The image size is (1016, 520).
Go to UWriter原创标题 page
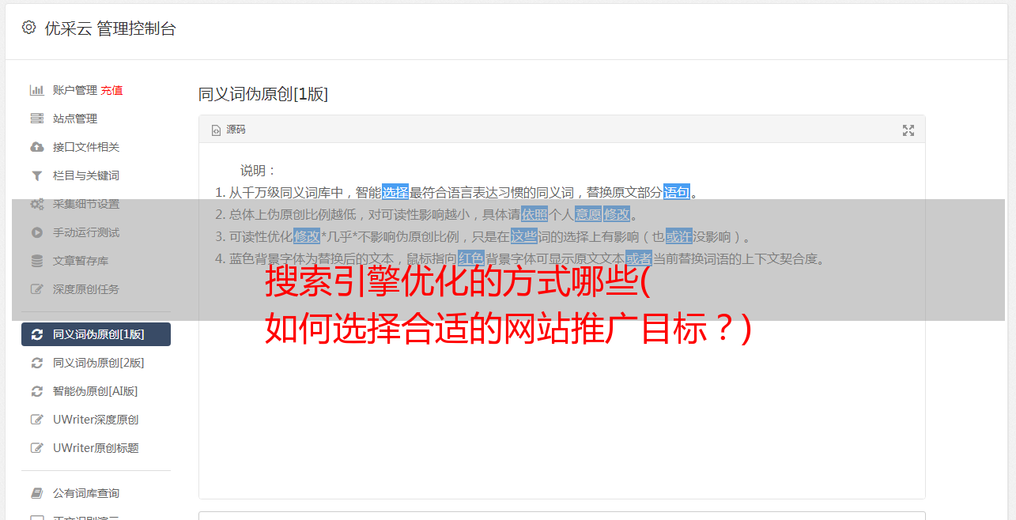(96, 448)
